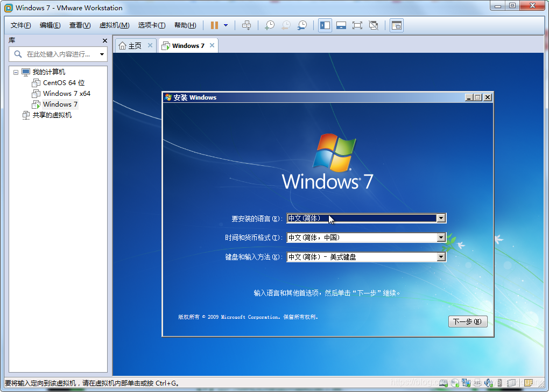Click the 安装 Windows dialog title icon
Image resolution: width=549 pixels, height=392 pixels.
[x=168, y=97]
